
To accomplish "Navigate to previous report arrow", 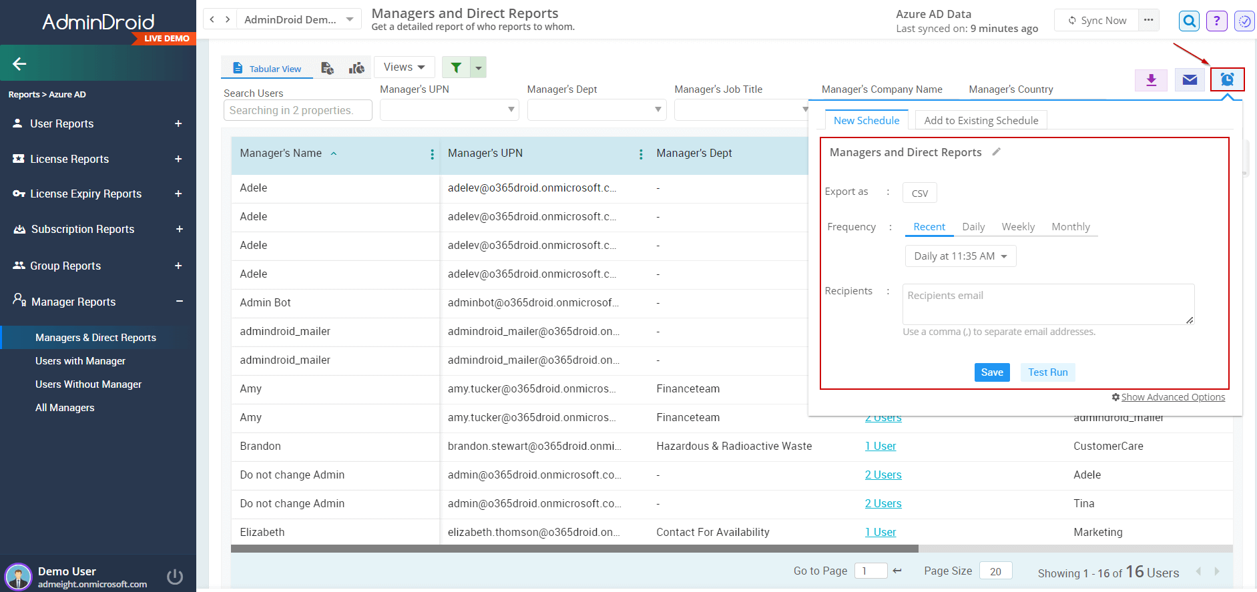I will (x=212, y=19).
